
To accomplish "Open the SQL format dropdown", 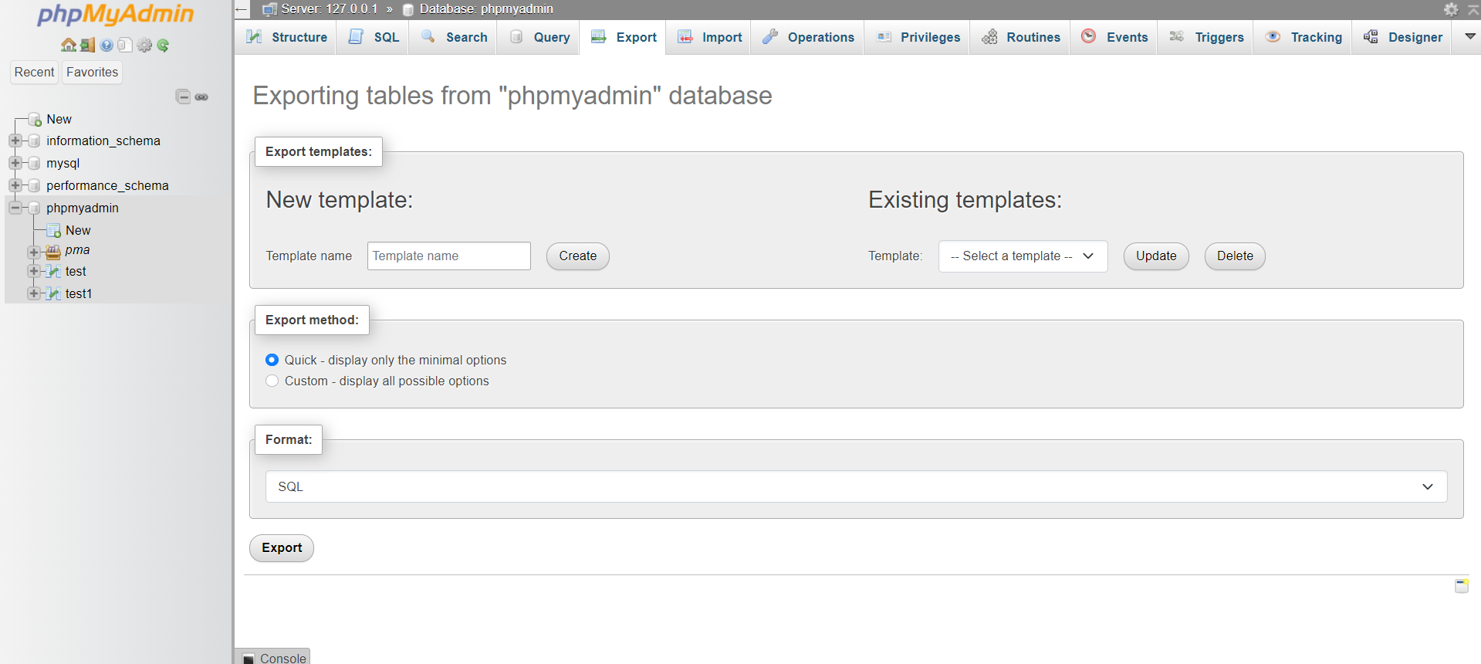I will (856, 486).
